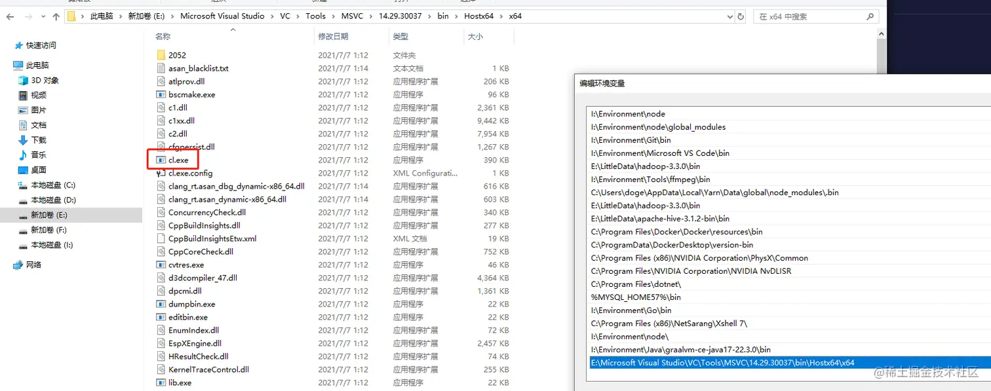Select the dumpbin.exe file
The width and height of the screenshot is (991, 391).
click(x=190, y=304)
